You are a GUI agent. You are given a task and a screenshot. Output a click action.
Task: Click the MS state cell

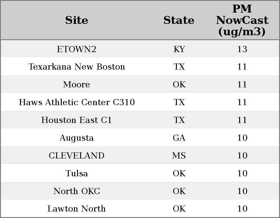[179, 155]
